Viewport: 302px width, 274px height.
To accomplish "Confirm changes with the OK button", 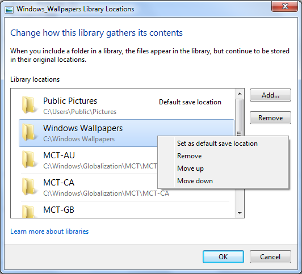I will [223, 256].
